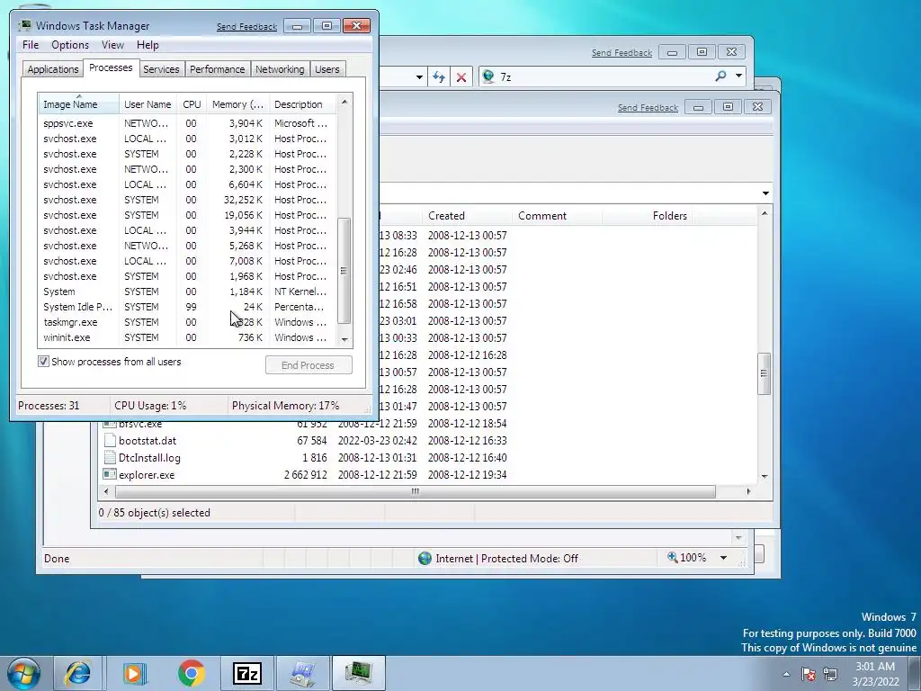921x691 pixels.
Task: Sort processes by Image Name column
Action: (x=79, y=104)
